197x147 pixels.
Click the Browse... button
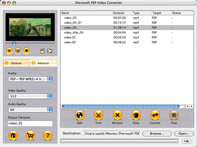click(157, 134)
